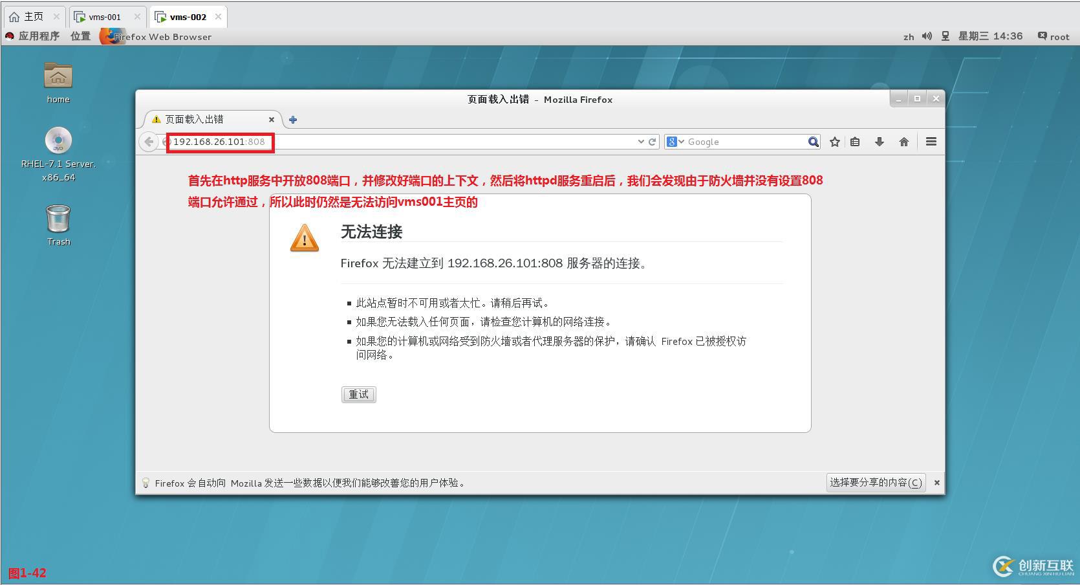The image size is (1080, 585).
Task: Click 选择要分享的内容 button
Action: coord(875,482)
